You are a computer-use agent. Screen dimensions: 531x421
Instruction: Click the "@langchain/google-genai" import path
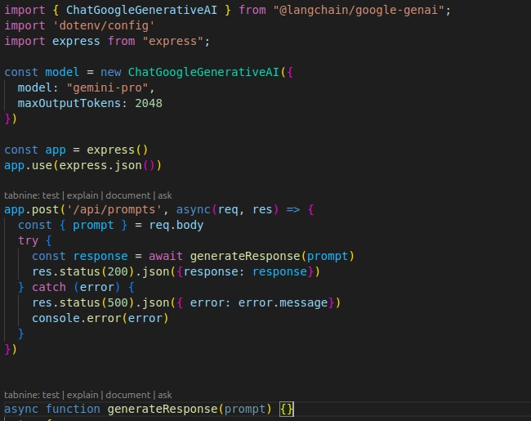(x=361, y=10)
